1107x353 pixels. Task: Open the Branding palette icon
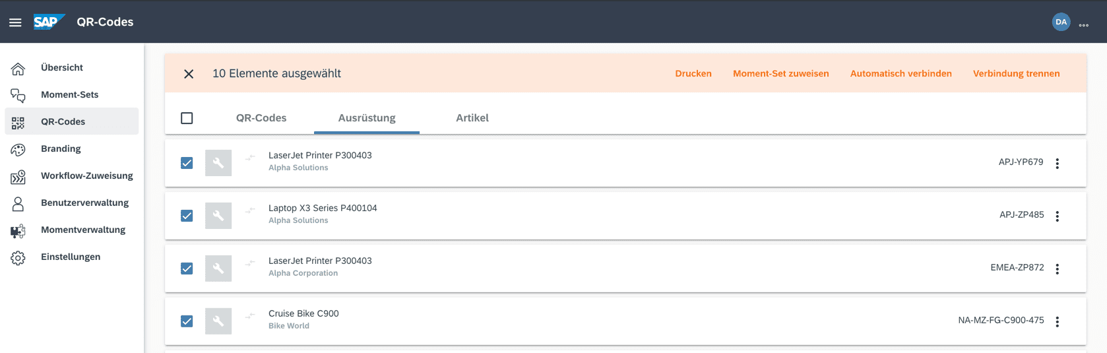click(x=18, y=149)
